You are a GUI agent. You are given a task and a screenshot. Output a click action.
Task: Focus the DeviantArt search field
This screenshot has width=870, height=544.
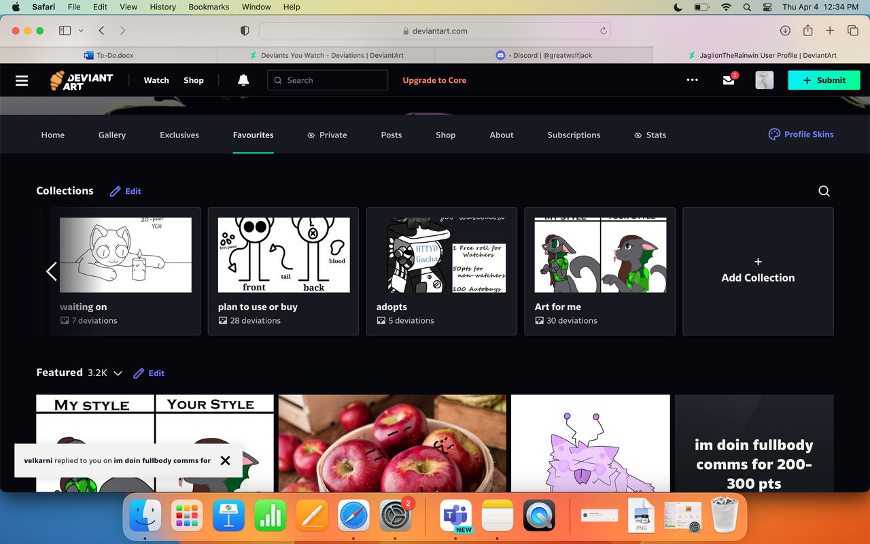[x=328, y=80]
